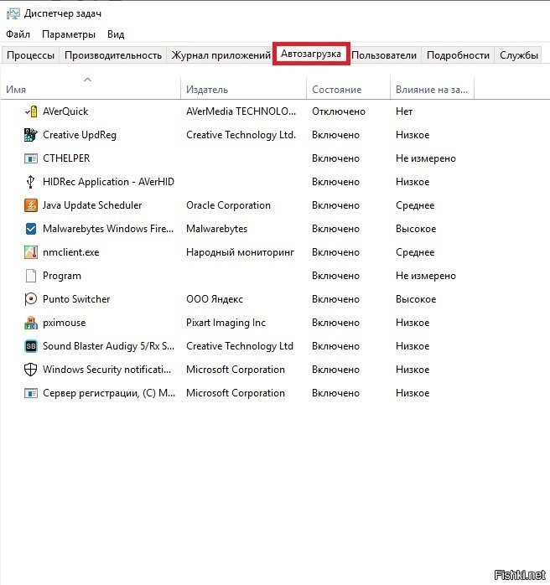Sort by the Состояние column header

pos(336,90)
